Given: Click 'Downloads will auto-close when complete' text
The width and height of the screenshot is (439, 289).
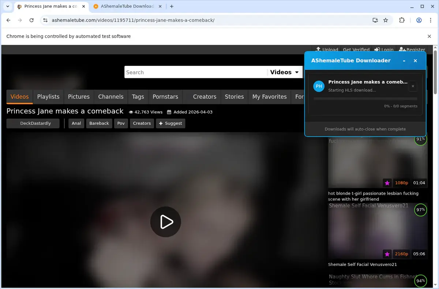Looking at the screenshot, I should tap(365, 129).
